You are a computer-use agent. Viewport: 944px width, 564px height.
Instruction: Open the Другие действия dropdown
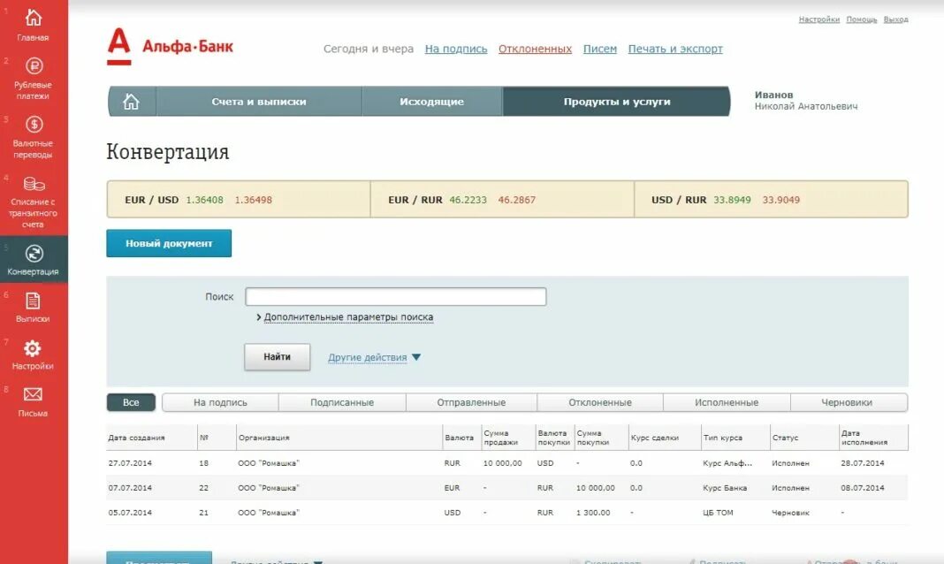coord(374,357)
